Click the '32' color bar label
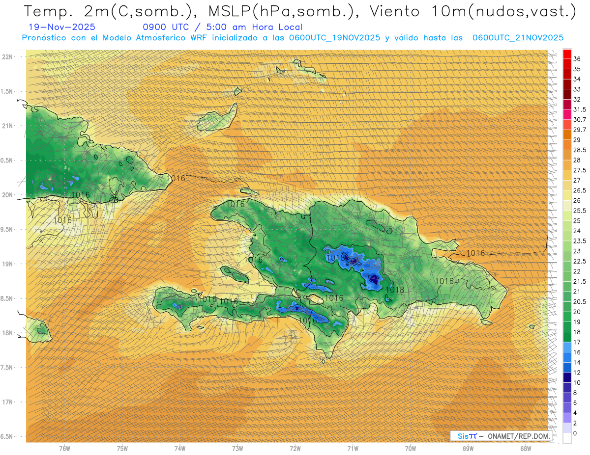This screenshot has width=590, height=455. coord(577,99)
